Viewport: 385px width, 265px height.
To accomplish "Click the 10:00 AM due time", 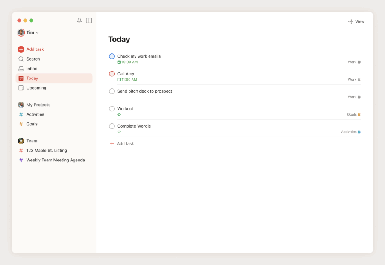I will click(130, 62).
